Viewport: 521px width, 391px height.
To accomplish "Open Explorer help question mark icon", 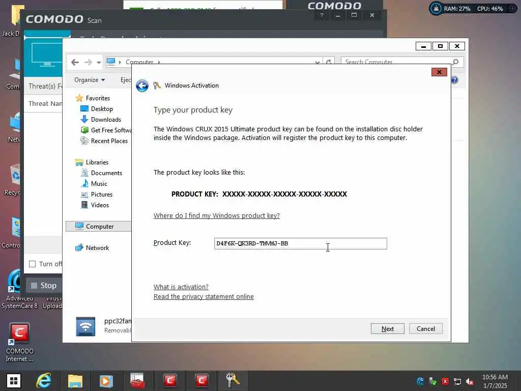I will tap(454, 80).
